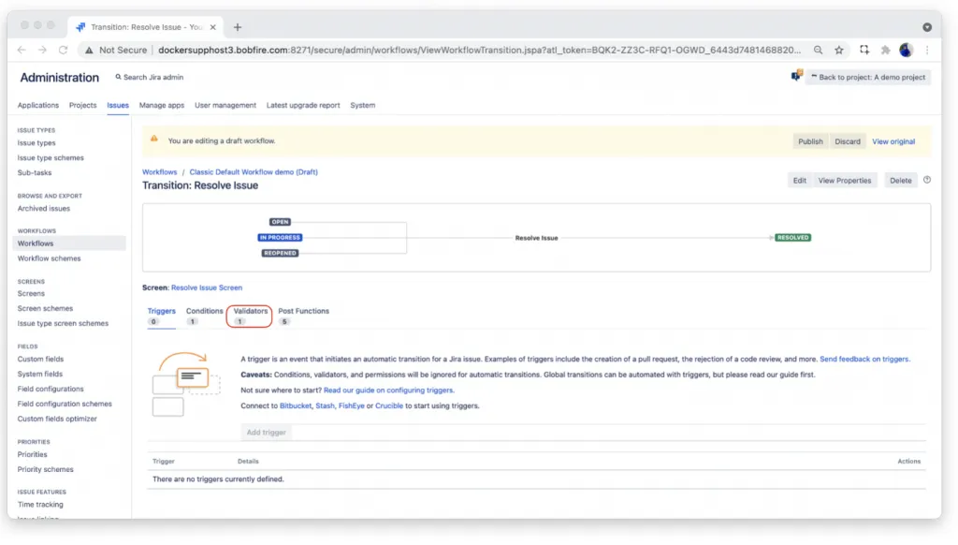
Task: Open Archived issues in sidebar
Action: coord(43,209)
